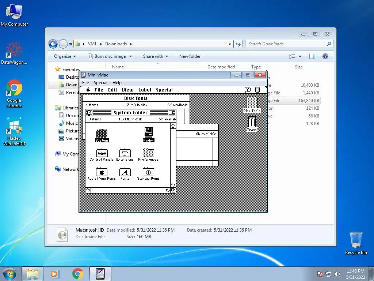Open the Apple menu logo
Screen dimensions: 374x281
point(88,90)
